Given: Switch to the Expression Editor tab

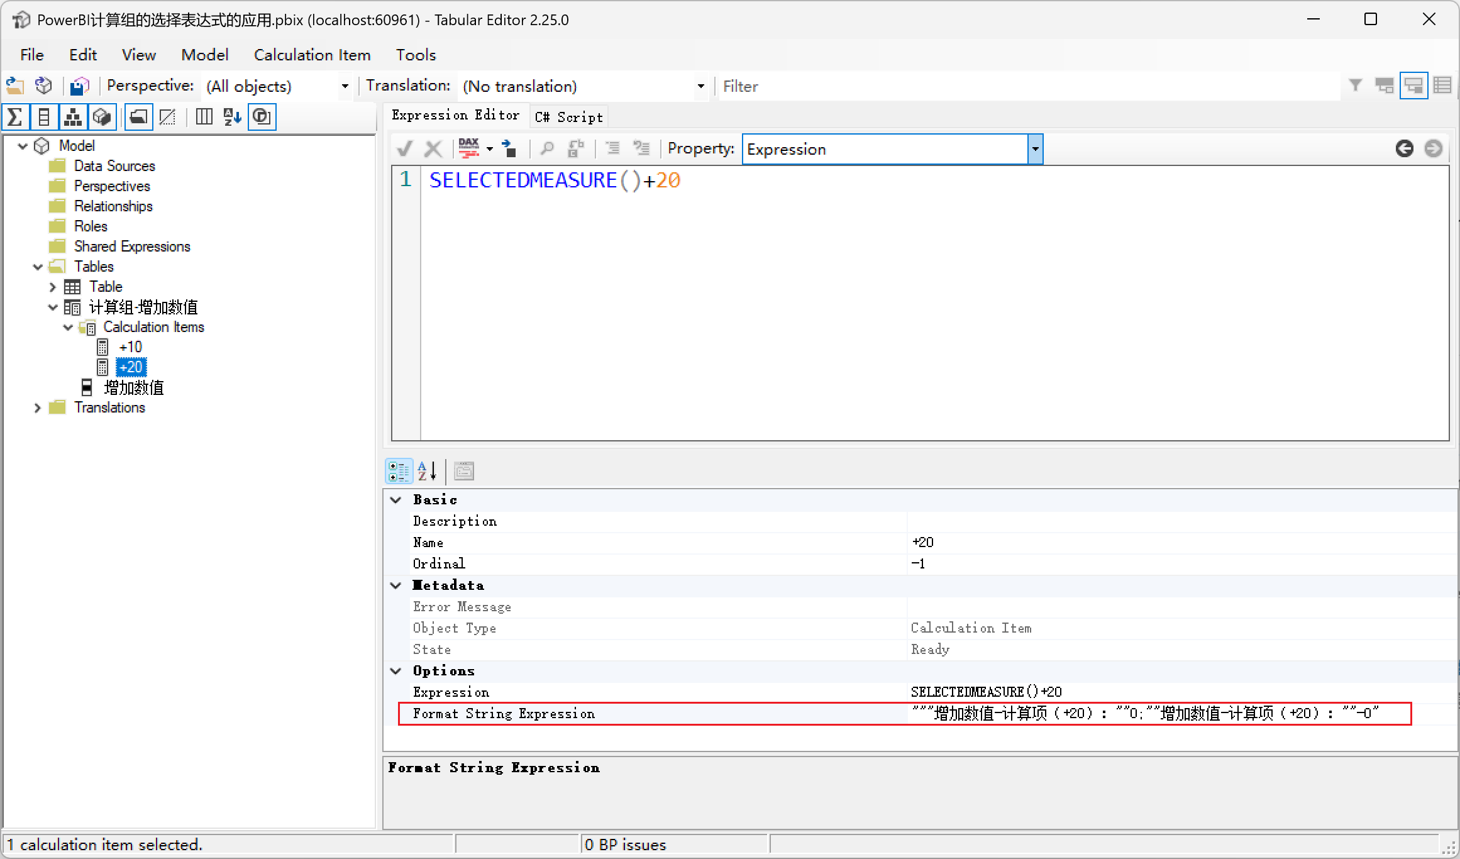Looking at the screenshot, I should click(456, 115).
